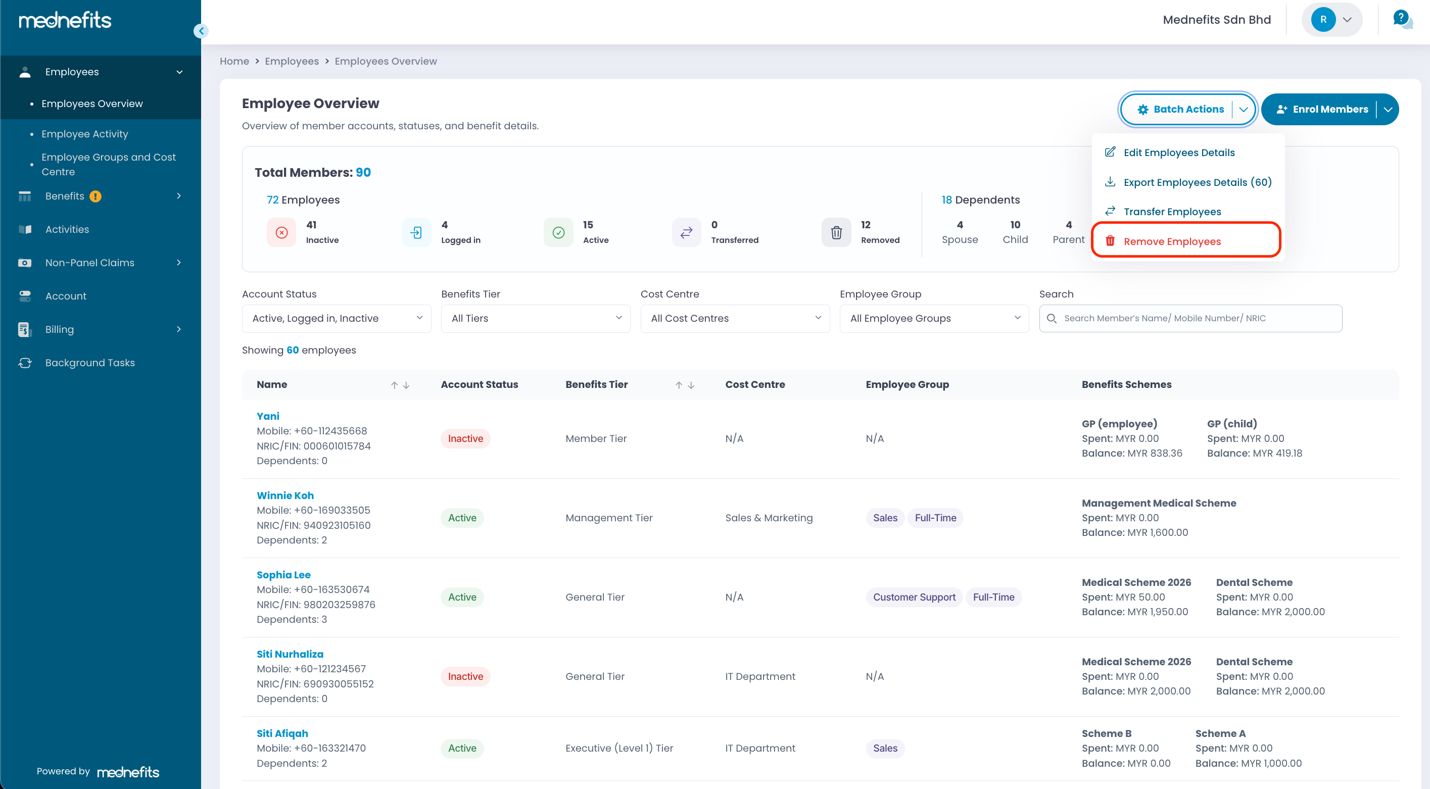Open All Employee Groups dropdown
This screenshot has width=1430, height=789.
coord(934,319)
